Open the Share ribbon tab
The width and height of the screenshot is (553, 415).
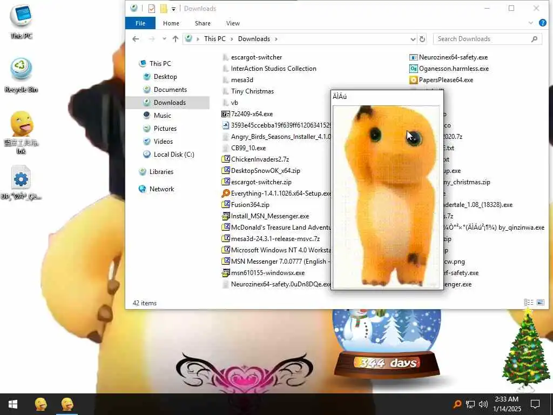pos(203,23)
